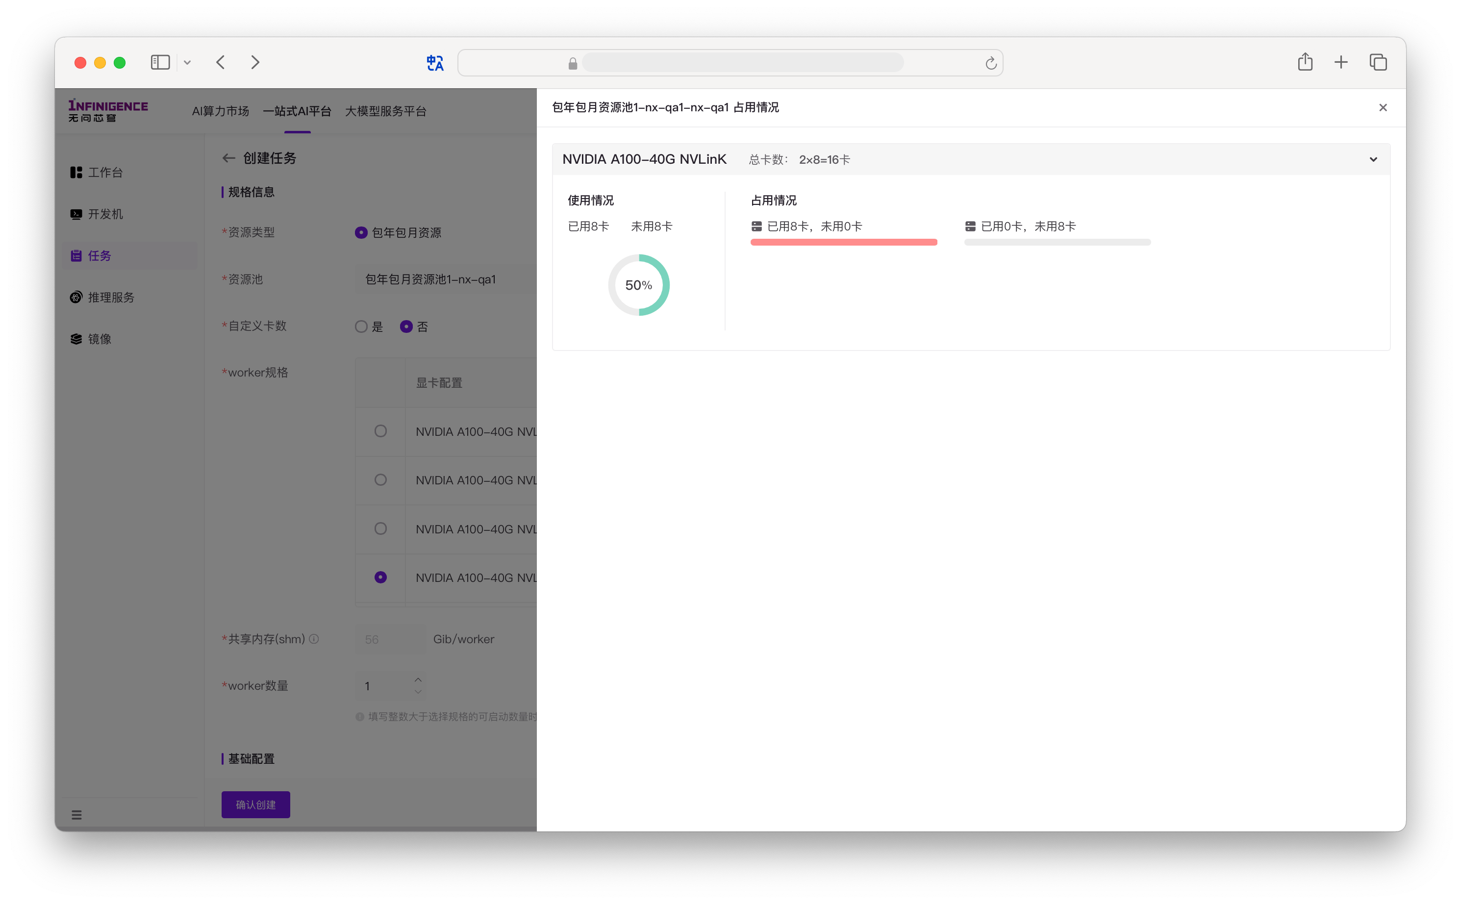Click the worker数量 hint info icon
Viewport: 1461px width, 904px height.
pyautogui.click(x=360, y=717)
